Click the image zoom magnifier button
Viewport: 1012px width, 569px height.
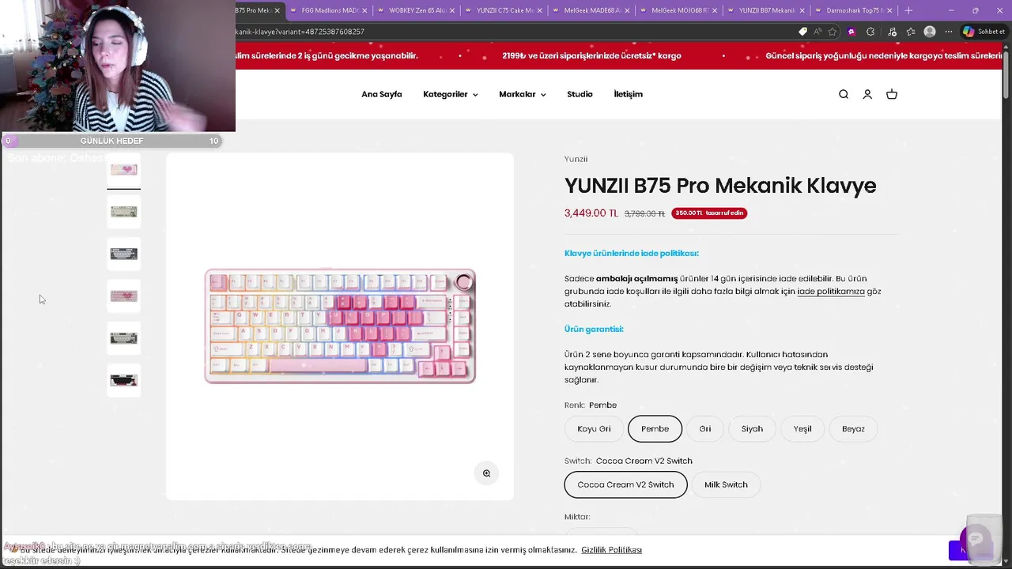pos(487,473)
